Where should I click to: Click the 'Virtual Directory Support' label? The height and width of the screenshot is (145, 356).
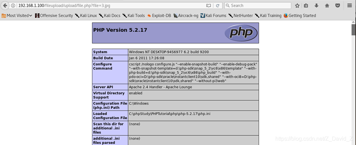109,95
